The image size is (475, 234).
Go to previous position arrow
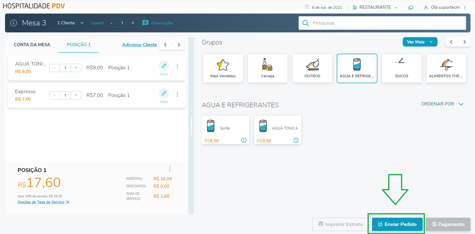tap(166, 45)
